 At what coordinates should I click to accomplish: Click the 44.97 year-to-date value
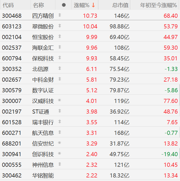pyautogui.click(x=170, y=37)
